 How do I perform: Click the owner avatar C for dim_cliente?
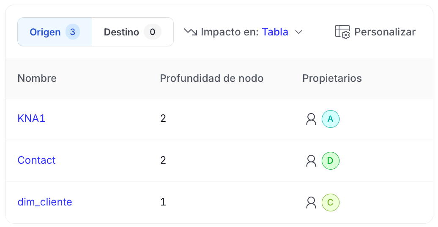(331, 203)
